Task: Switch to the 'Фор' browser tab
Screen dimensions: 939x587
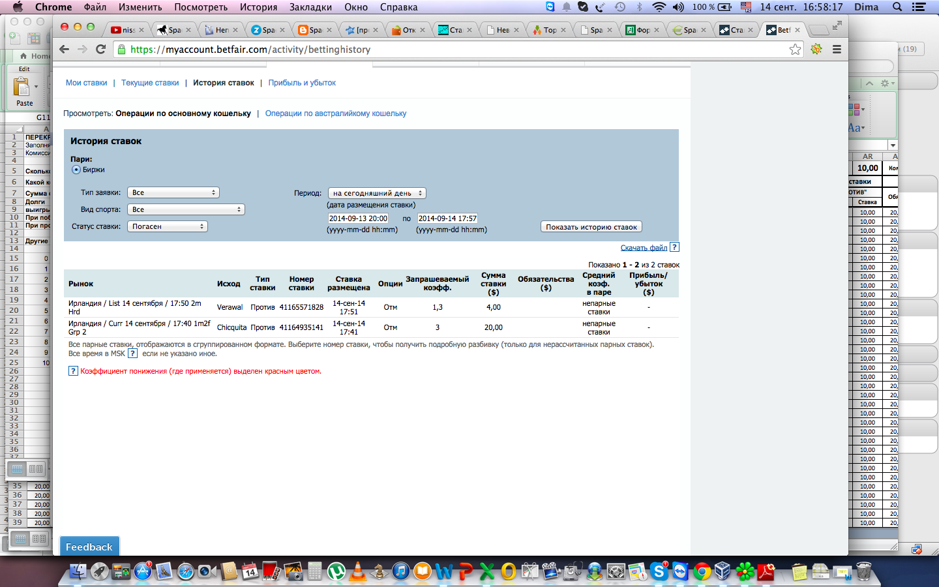Action: pyautogui.click(x=643, y=30)
